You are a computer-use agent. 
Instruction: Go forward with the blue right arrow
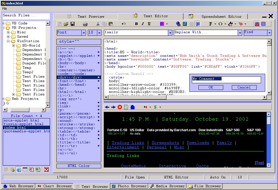(113, 107)
